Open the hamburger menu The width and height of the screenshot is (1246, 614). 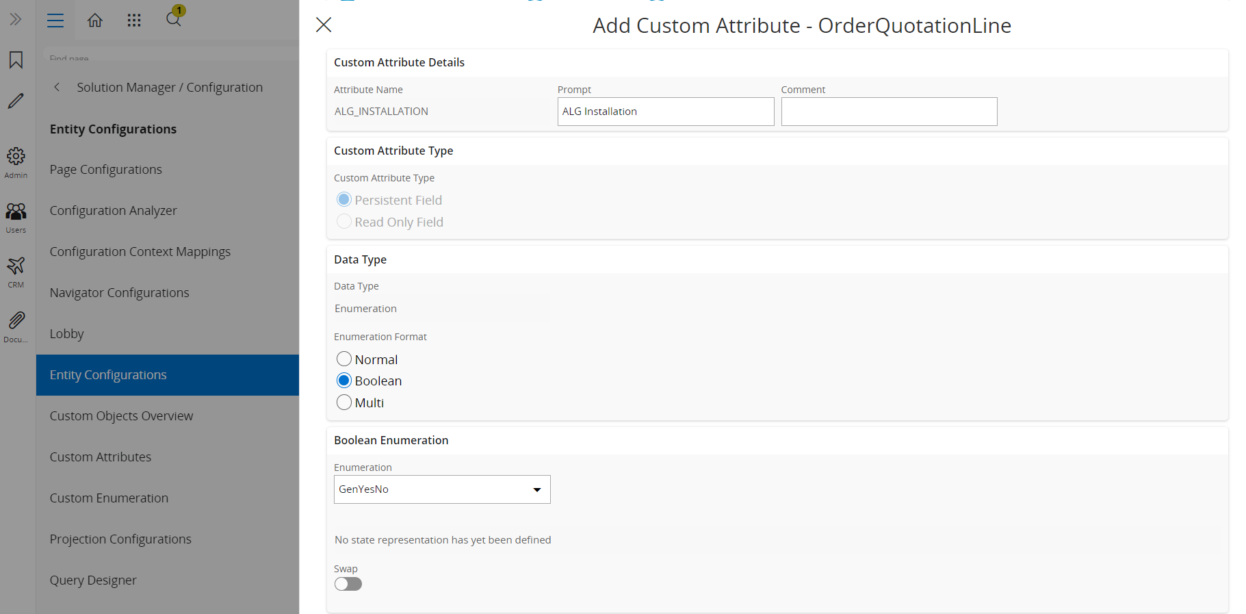[x=55, y=21]
